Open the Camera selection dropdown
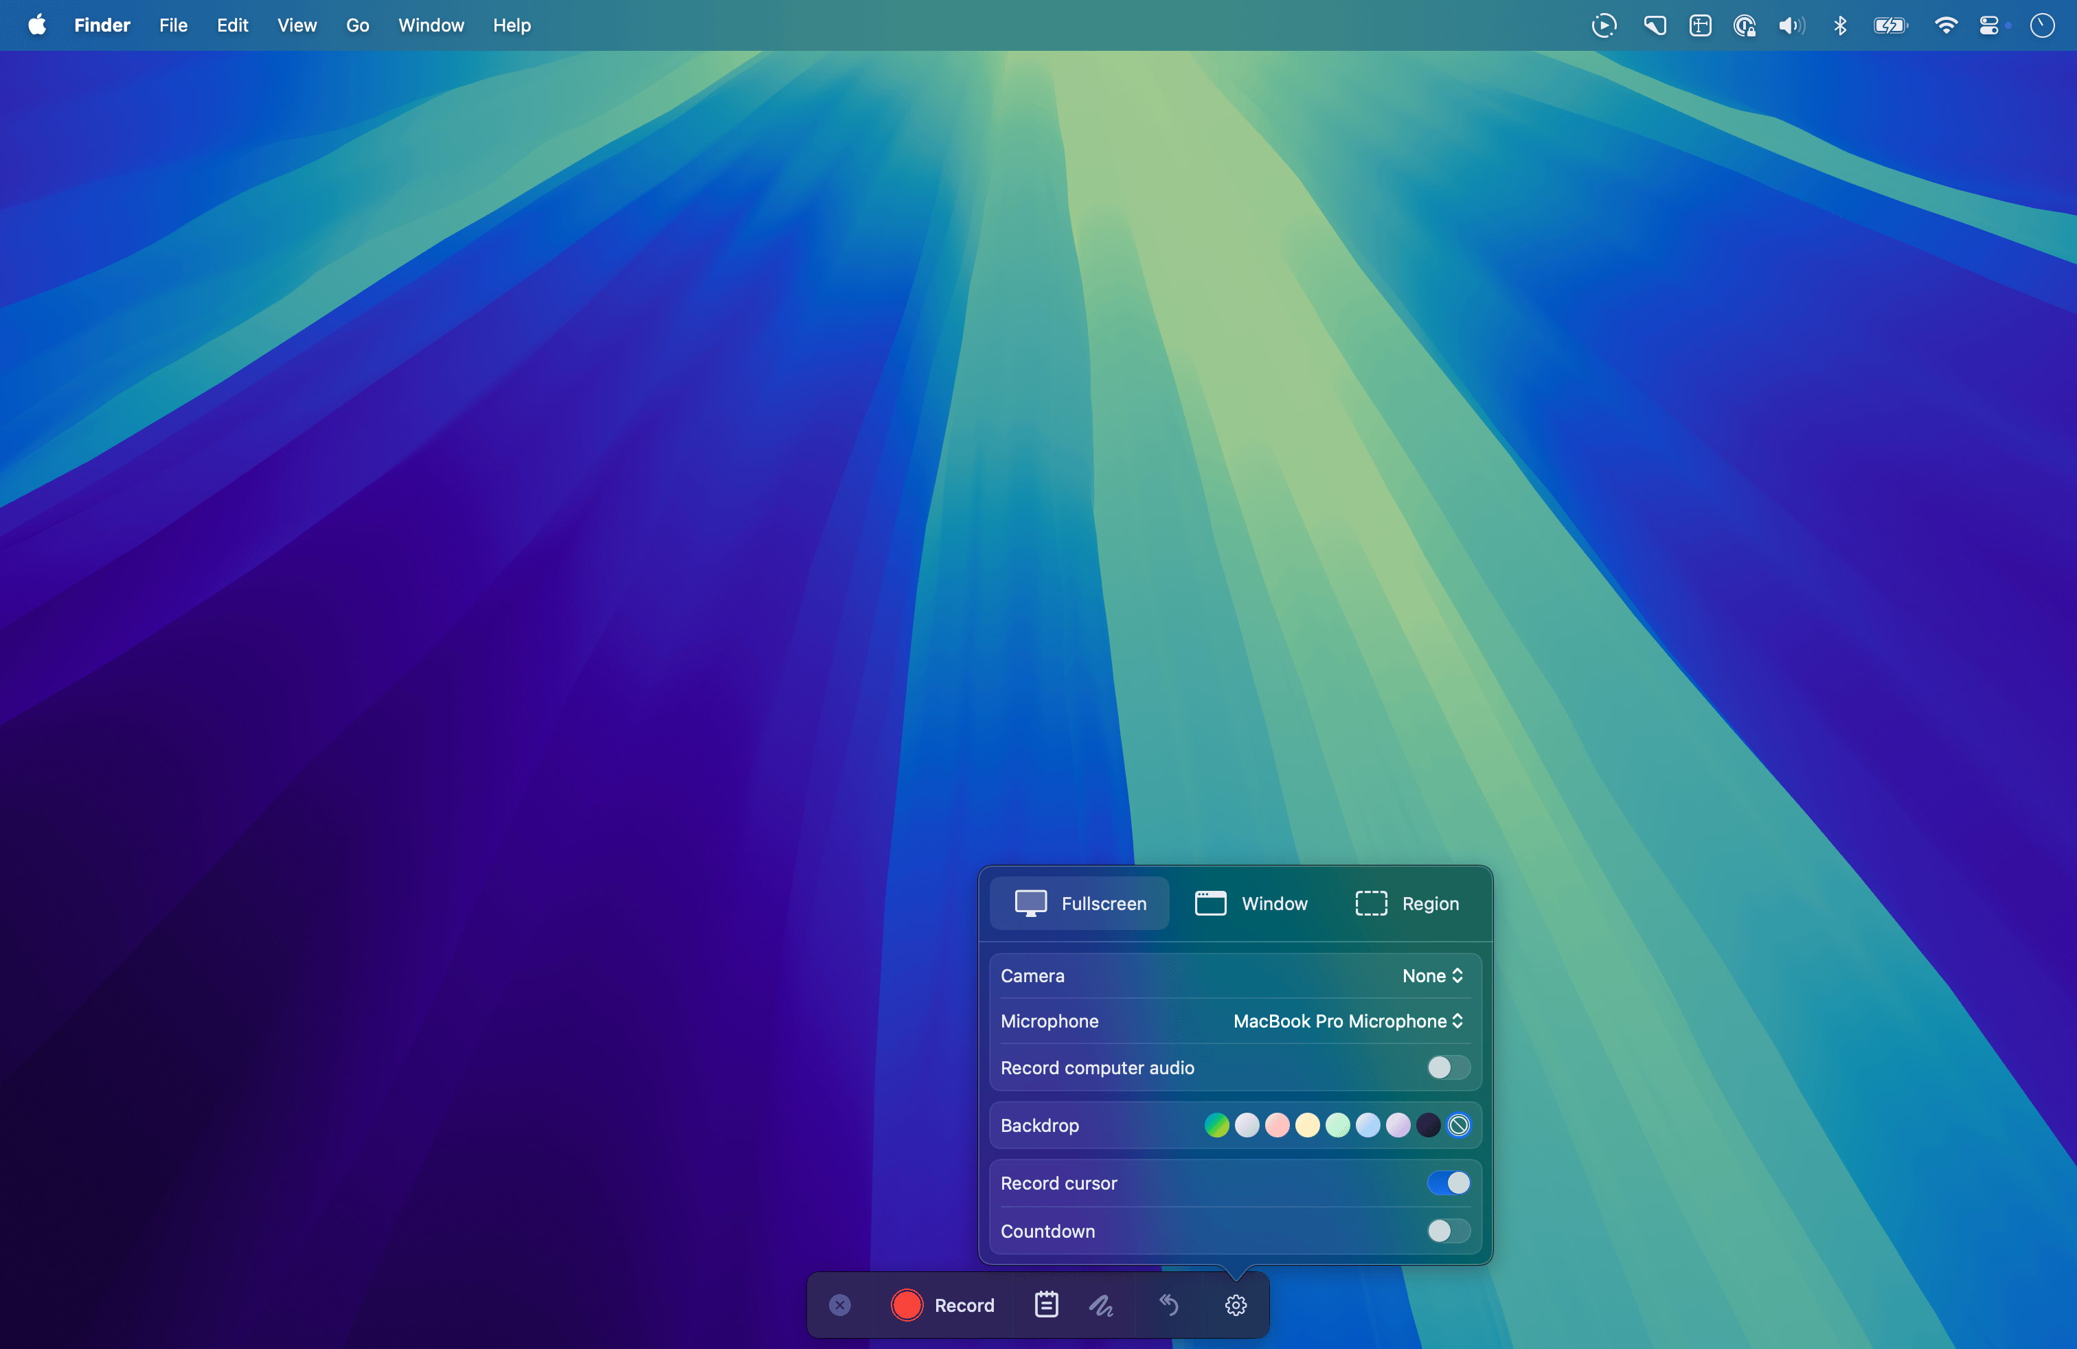 pos(1432,975)
